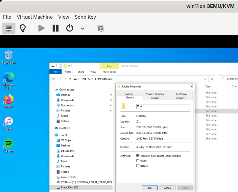The width and height of the screenshot is (238, 192).
Task: Refresh the Explorer folder view
Action: click(212, 79)
